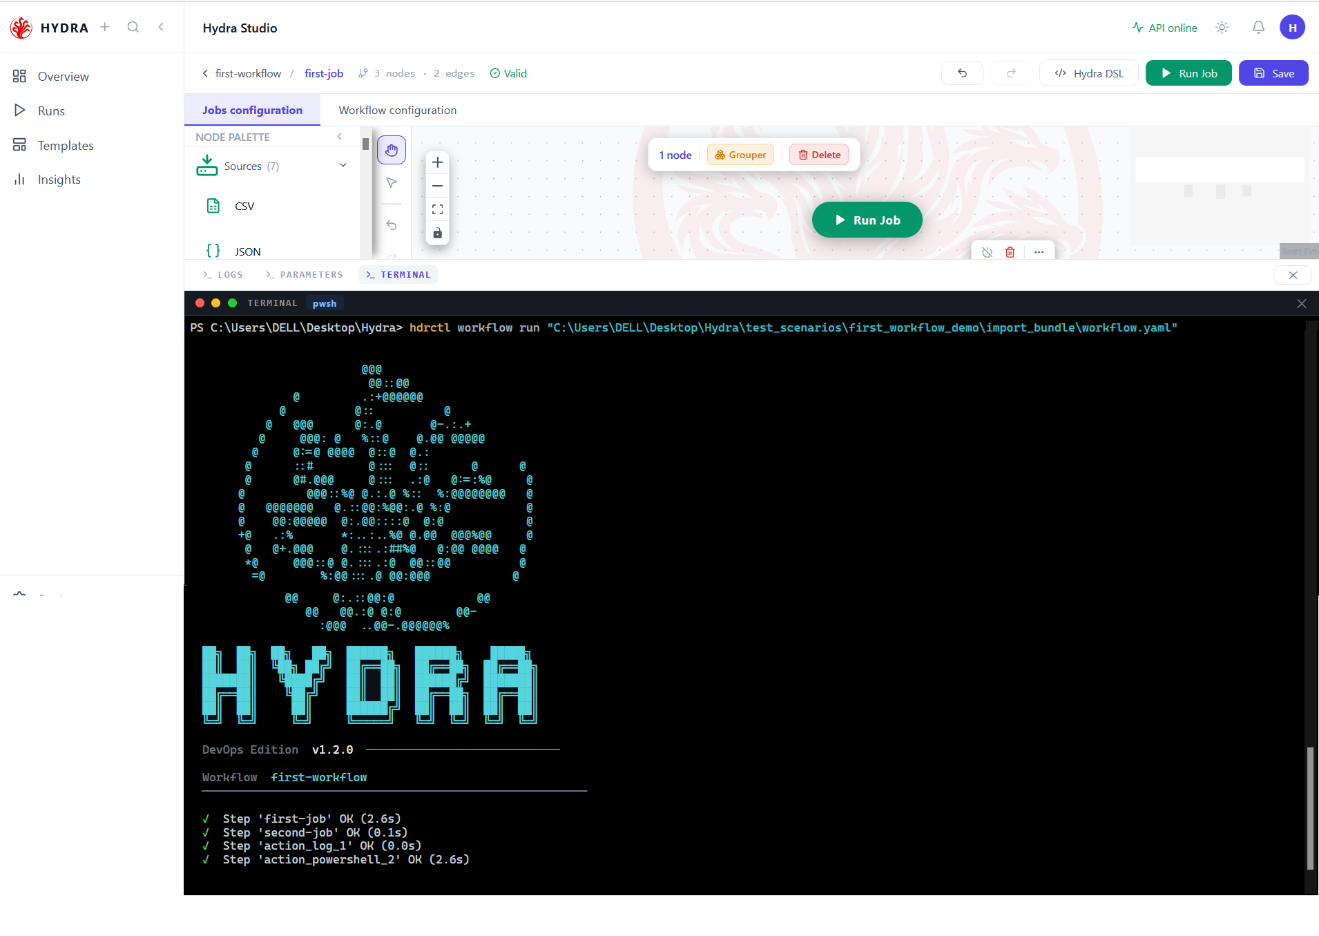Click the red terminal dot
This screenshot has height=936, width=1319.
click(x=200, y=303)
